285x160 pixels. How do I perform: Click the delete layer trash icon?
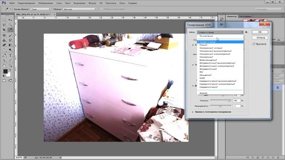278,157
